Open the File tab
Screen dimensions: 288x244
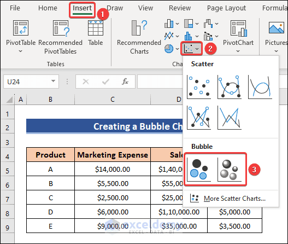click(x=15, y=8)
